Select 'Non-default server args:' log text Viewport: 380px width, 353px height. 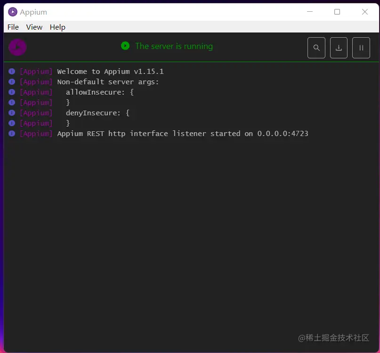[x=108, y=82]
